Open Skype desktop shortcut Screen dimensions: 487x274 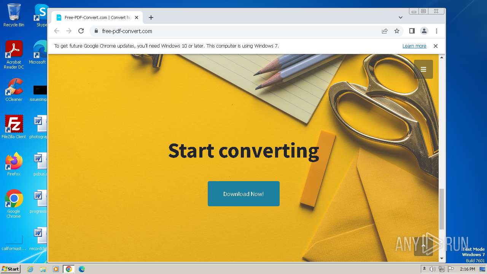pyautogui.click(x=41, y=15)
